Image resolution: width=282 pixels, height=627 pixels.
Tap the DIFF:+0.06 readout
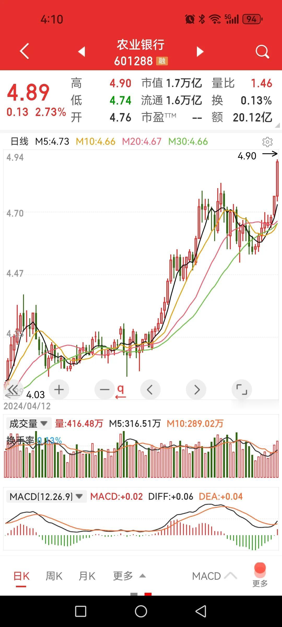[171, 496]
